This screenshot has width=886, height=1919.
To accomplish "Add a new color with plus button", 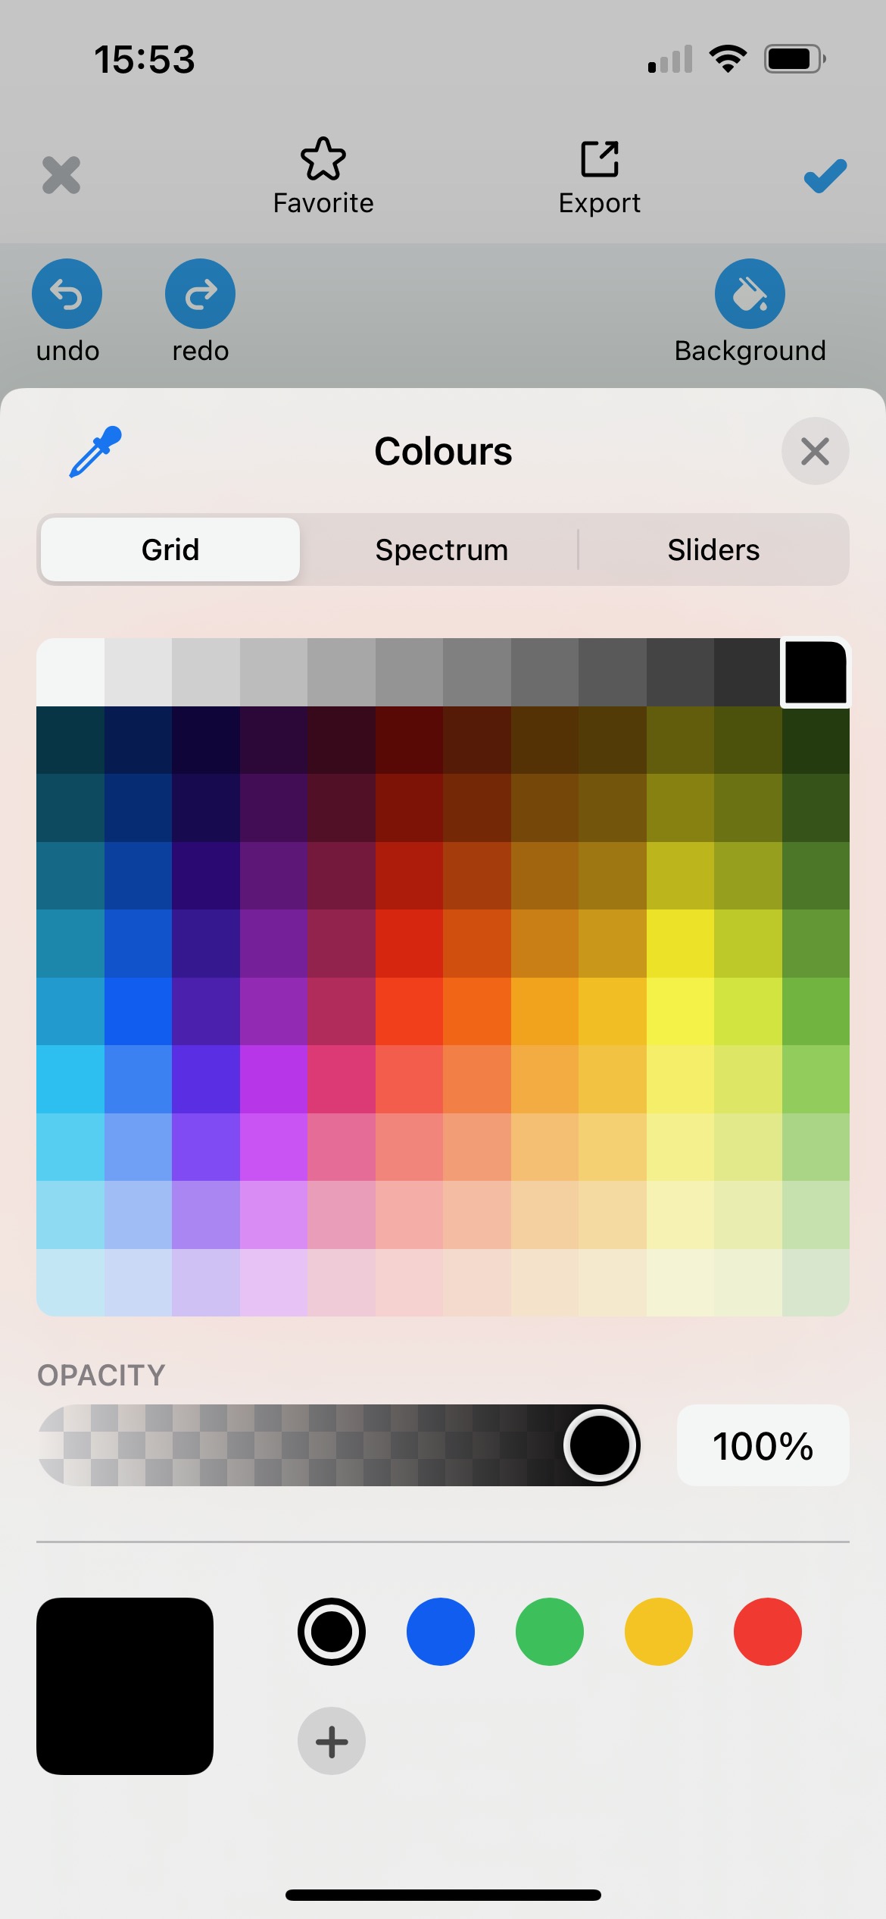I will pos(332,1741).
